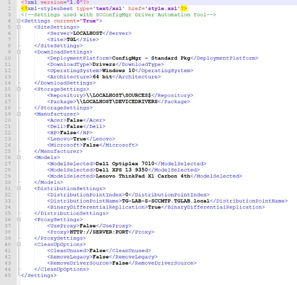Click the closing </CleanUpOptions> tag
297x285 pixels.
click(x=61, y=269)
